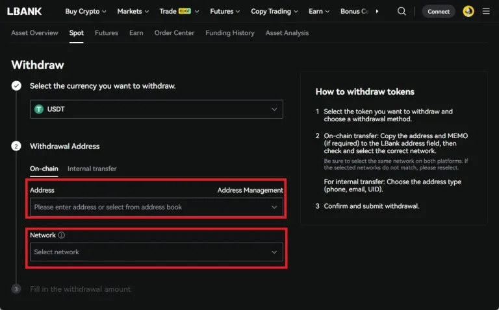Expand the Earn menu in the top navigation

coord(319,12)
